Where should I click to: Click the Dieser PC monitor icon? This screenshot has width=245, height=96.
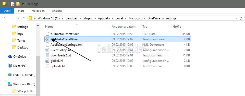click(10, 66)
